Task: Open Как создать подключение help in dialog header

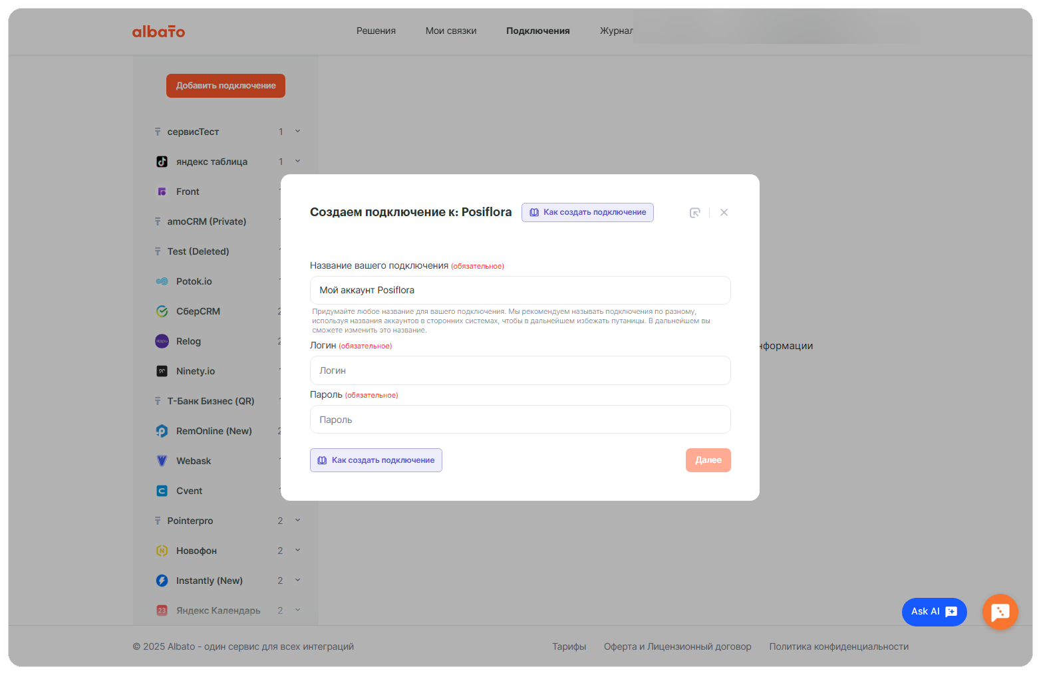Action: click(x=587, y=212)
